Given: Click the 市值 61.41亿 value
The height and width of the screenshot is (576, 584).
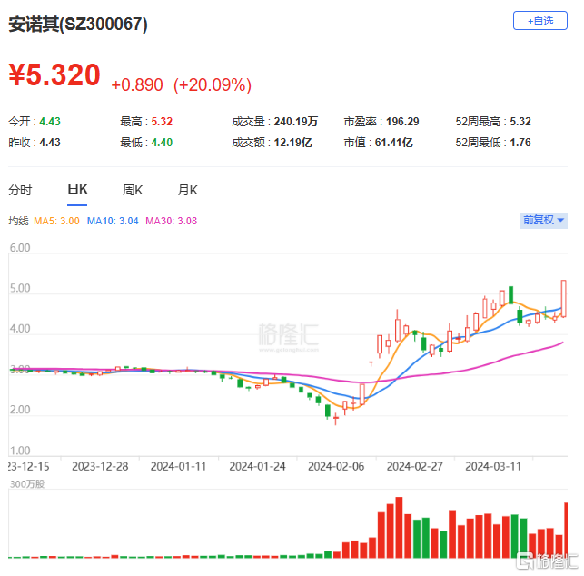Looking at the screenshot, I should (393, 143).
